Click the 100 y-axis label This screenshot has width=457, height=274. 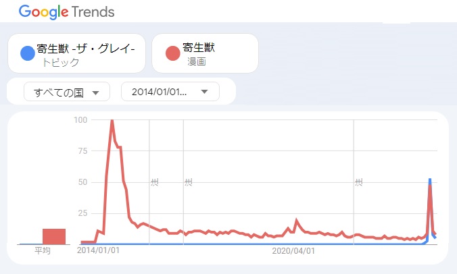tap(81, 120)
